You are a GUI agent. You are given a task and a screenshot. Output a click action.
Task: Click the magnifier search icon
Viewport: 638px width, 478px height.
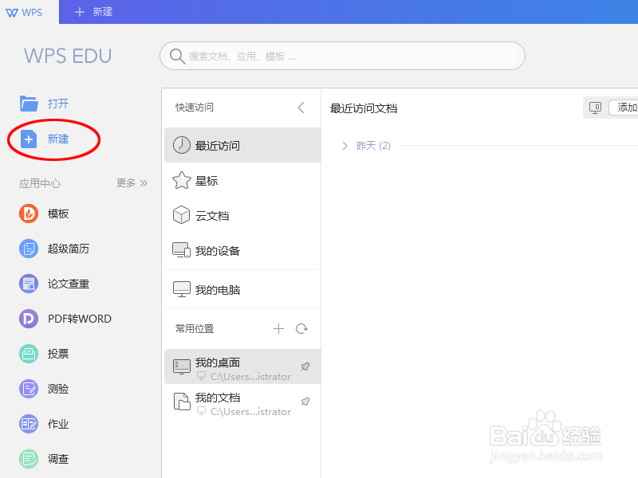coord(177,56)
